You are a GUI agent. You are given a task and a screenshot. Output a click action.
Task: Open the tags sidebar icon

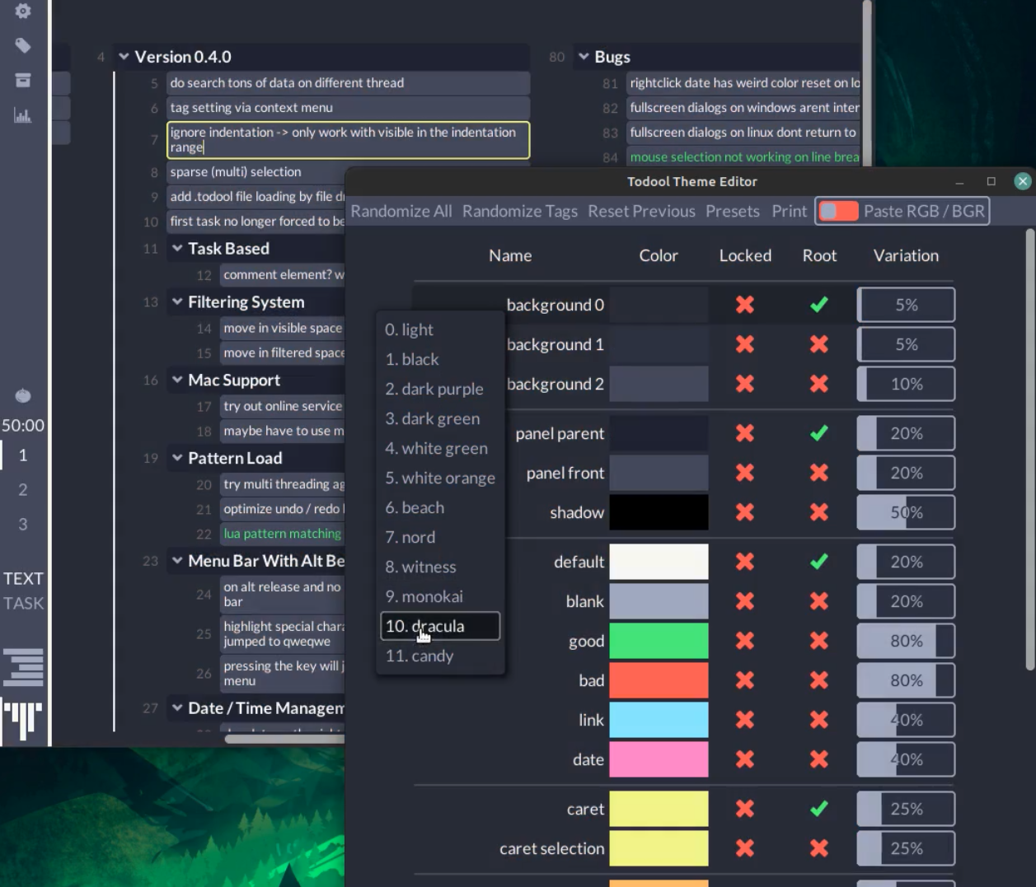(x=23, y=45)
